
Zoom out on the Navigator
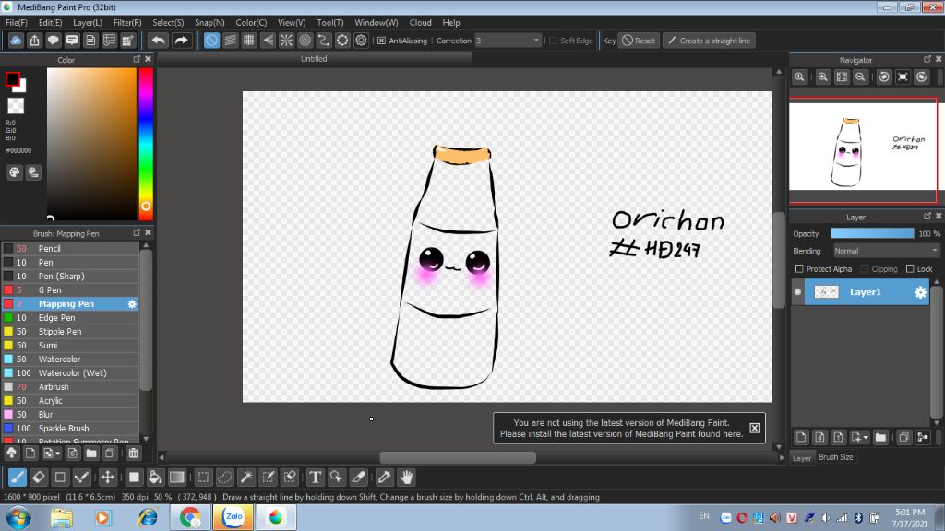click(861, 77)
